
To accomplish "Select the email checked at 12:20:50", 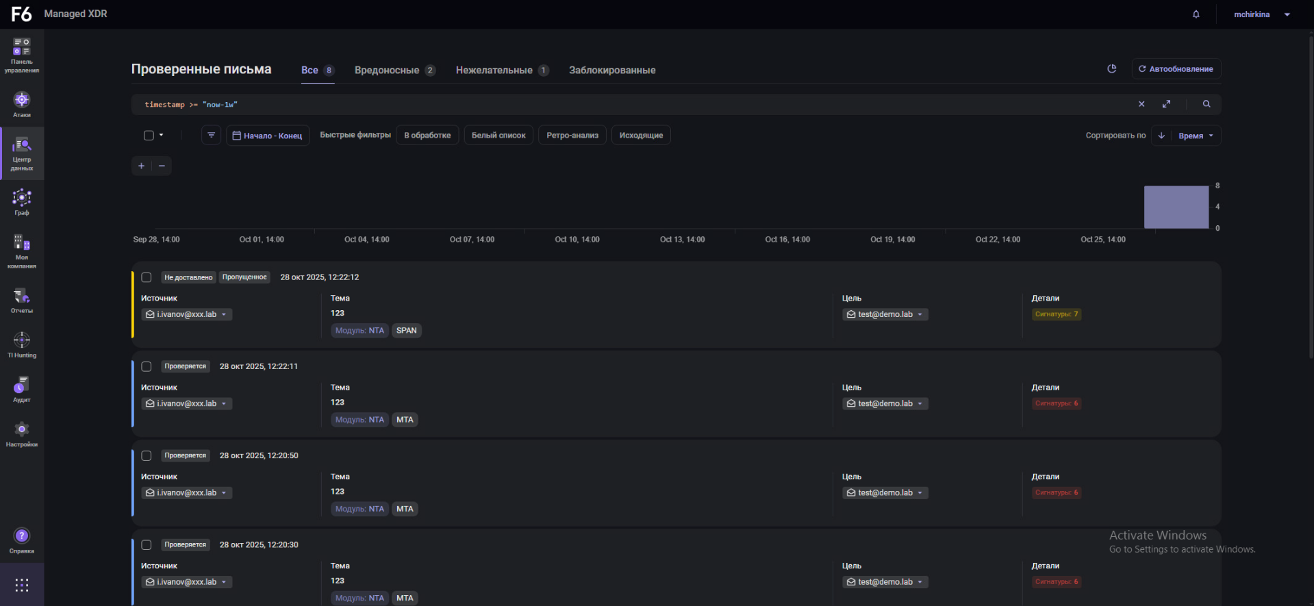I will click(147, 456).
